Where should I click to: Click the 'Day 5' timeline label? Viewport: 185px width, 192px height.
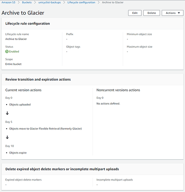(x=9, y=122)
